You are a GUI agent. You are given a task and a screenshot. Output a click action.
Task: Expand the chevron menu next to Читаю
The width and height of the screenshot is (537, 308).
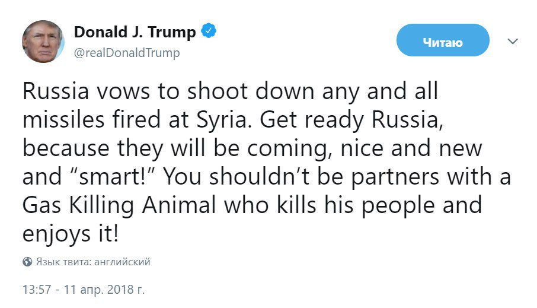point(512,42)
